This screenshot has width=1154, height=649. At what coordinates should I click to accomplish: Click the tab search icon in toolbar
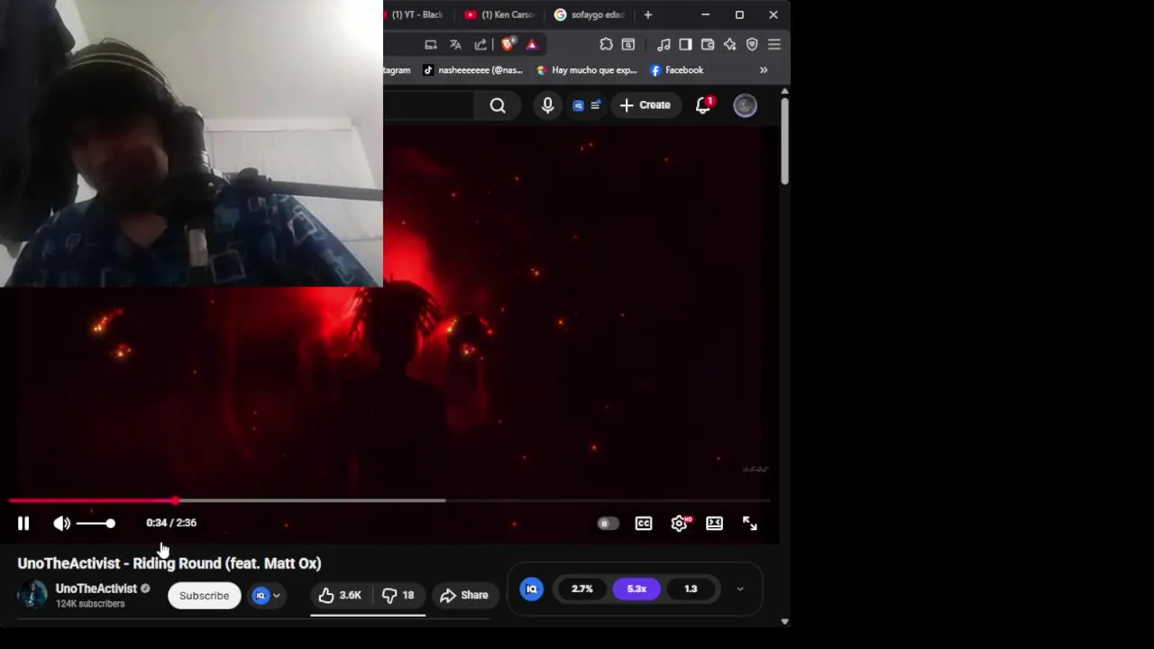click(x=628, y=44)
